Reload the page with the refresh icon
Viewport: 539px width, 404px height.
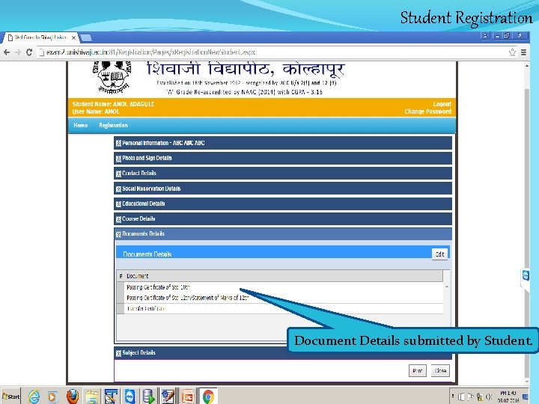[x=29, y=52]
